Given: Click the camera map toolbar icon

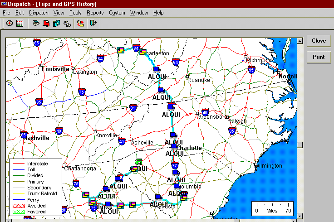Looking at the screenshot, I should click(x=56, y=23).
